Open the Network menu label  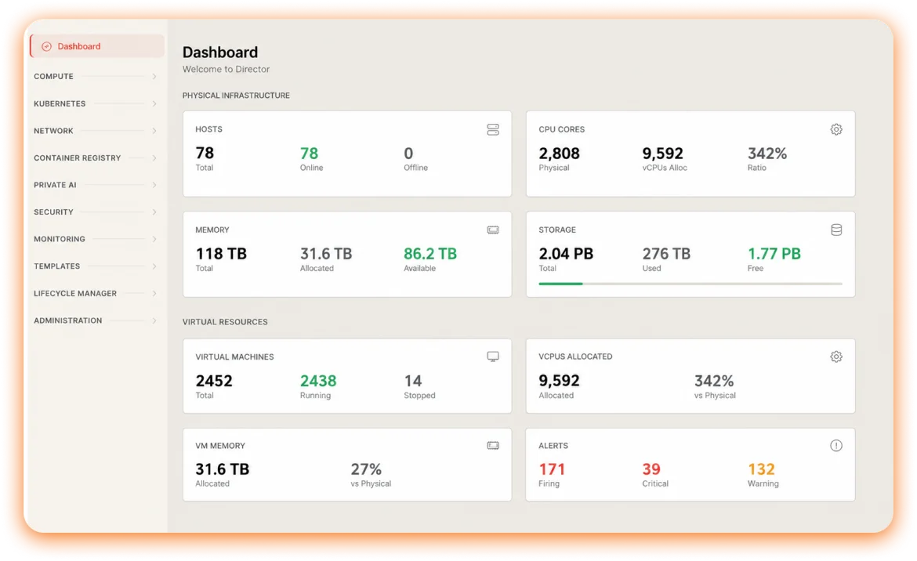(54, 131)
